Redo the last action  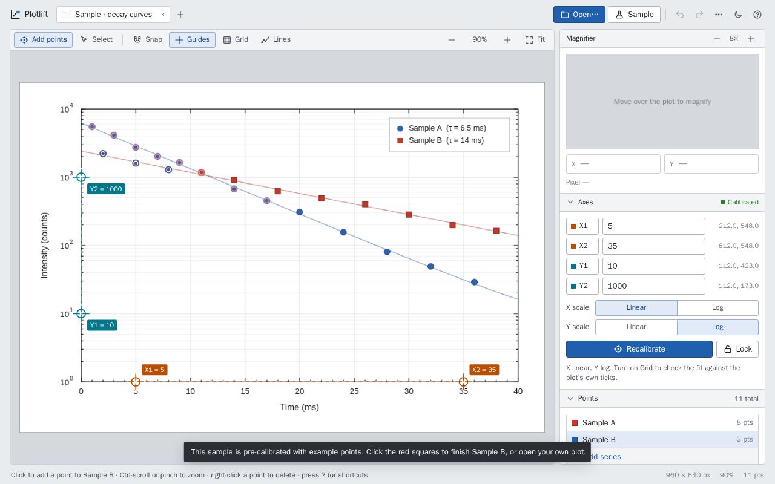click(x=699, y=15)
